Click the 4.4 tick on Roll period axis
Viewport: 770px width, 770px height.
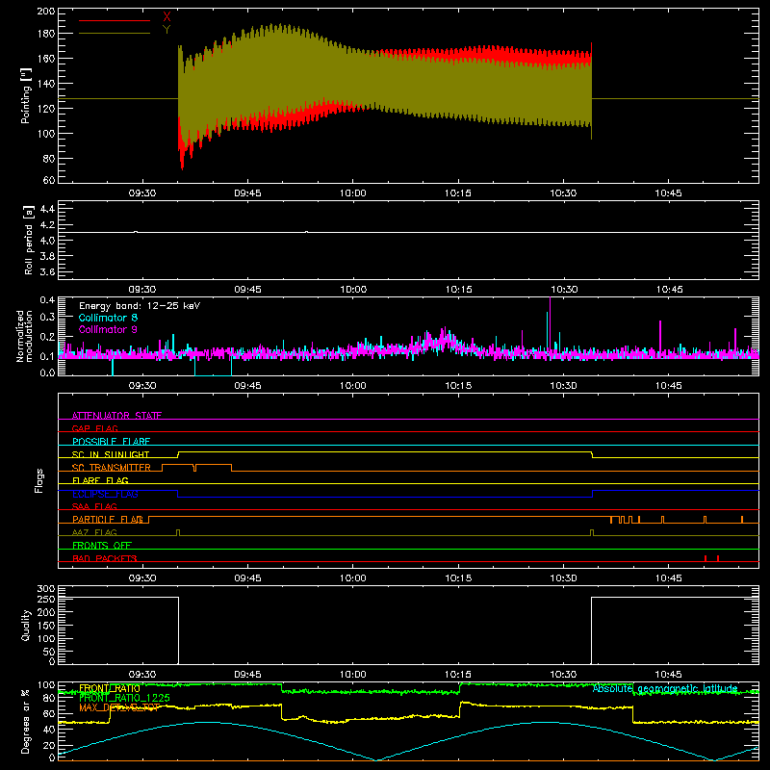[47, 209]
